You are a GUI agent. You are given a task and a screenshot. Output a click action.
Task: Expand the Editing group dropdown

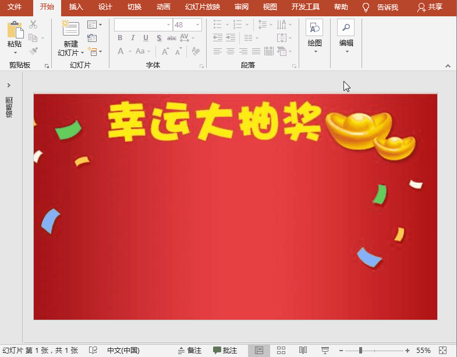pos(347,52)
